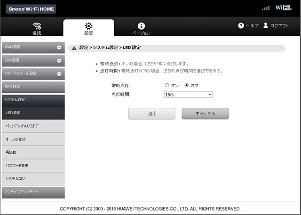
Task: Expand the LAN設定 chevron
Action: click(59, 61)
